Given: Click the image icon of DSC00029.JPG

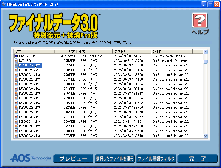Looking at the screenshot, I should point(16,112).
